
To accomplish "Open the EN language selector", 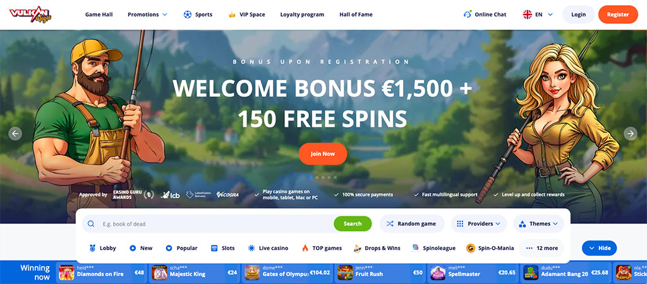I will (538, 15).
